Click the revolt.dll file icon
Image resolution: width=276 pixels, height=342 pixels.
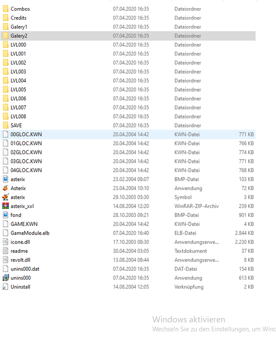click(6, 260)
